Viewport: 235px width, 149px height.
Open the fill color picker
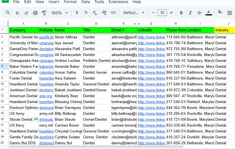click(220, 13)
